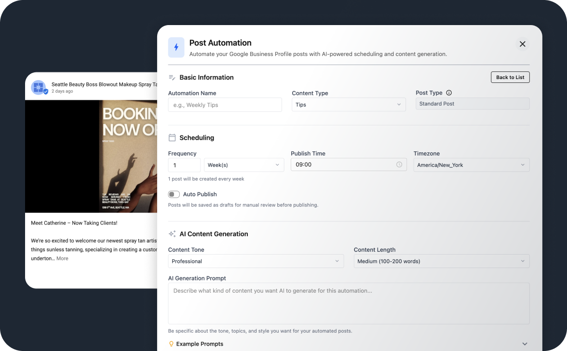567x351 pixels.
Task: Click the clock icon in Publish Time field
Action: pyautogui.click(x=400, y=165)
